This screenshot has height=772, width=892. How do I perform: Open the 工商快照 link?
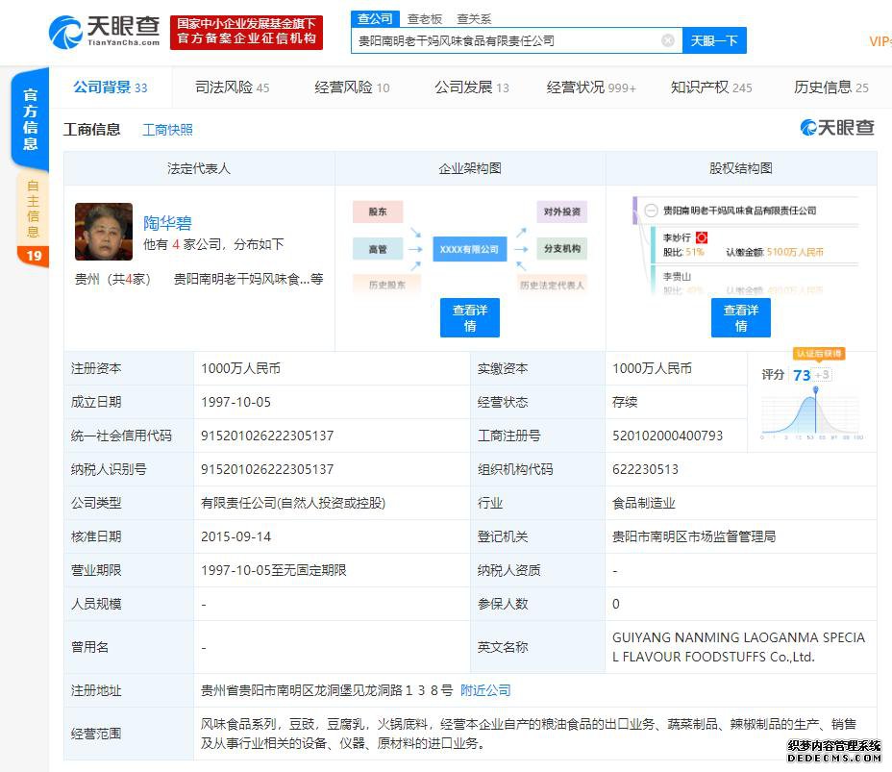(x=167, y=130)
